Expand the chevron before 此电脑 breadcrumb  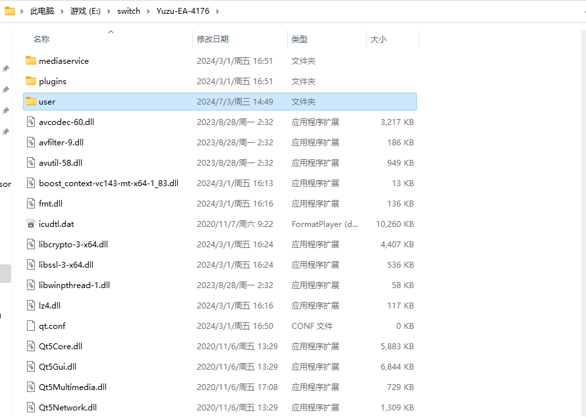(22, 11)
